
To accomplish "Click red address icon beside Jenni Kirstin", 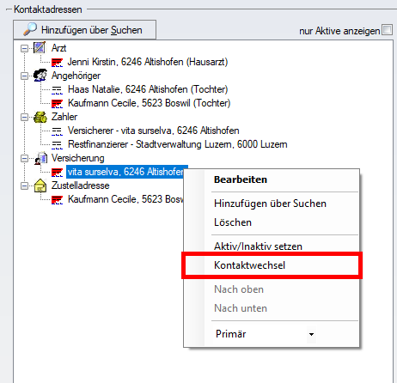I will [57, 62].
